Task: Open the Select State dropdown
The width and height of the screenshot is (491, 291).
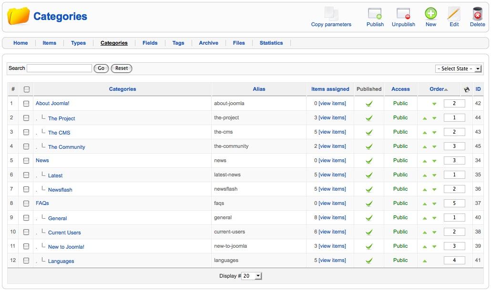Action: point(458,68)
